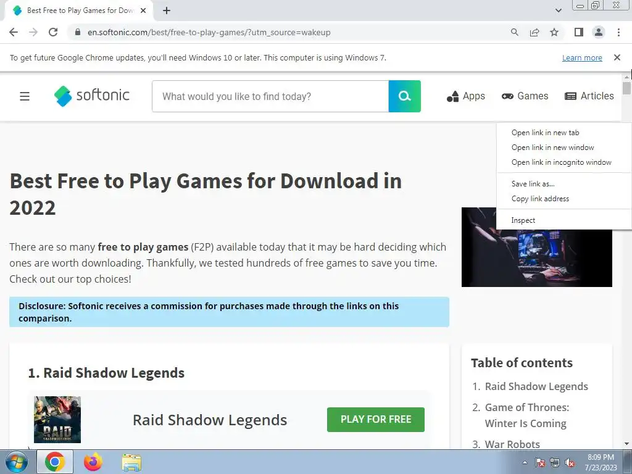Open Chrome profile avatar
The width and height of the screenshot is (632, 474).
click(x=599, y=32)
